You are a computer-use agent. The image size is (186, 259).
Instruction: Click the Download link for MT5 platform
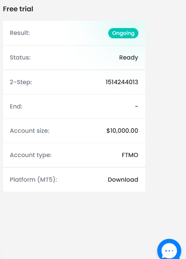[x=123, y=180]
